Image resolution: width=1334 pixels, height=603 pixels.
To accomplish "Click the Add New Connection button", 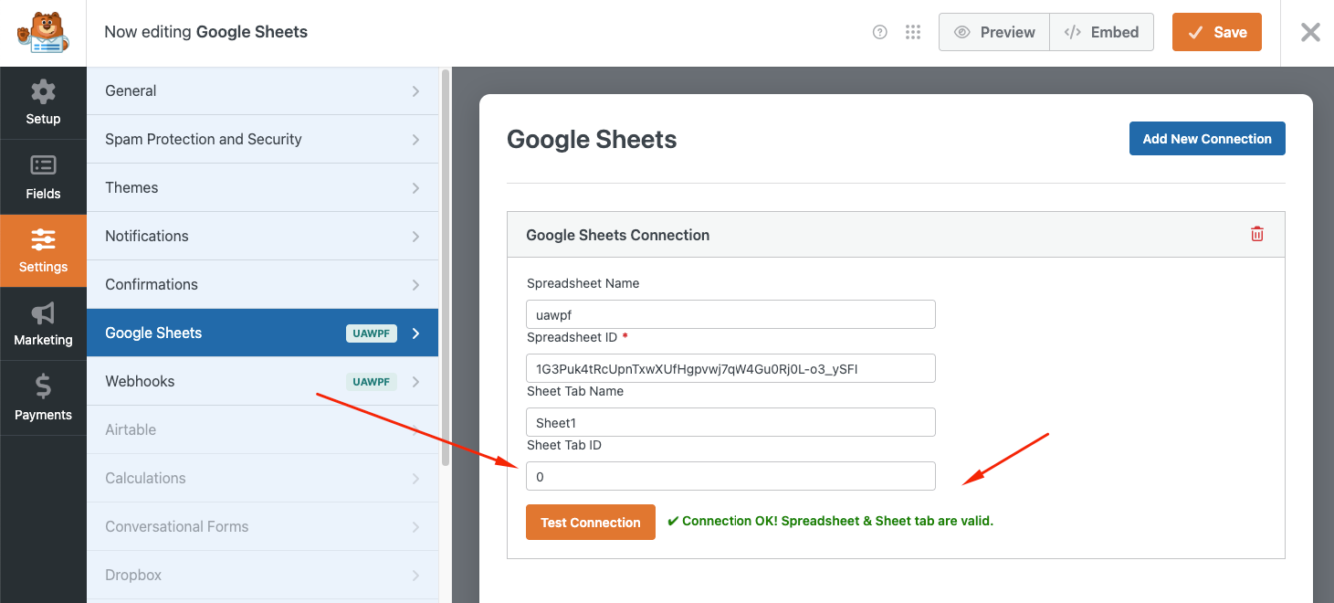I will (x=1206, y=139).
